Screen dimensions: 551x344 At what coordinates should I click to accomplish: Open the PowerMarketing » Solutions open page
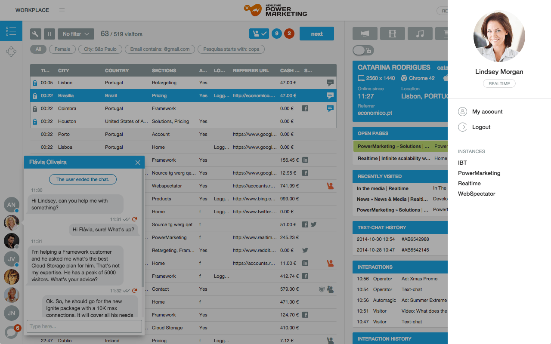[x=400, y=146]
